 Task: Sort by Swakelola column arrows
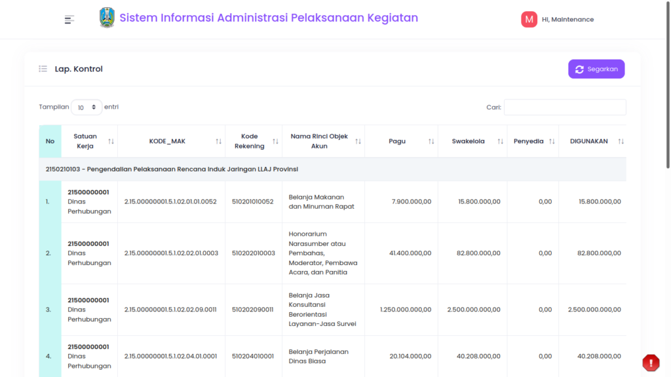click(500, 141)
